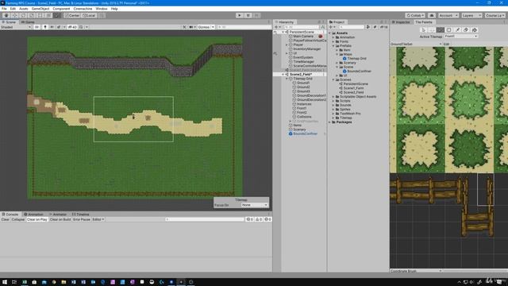Select the Rect tool in top toolbar
Image resolution: width=508 pixels, height=286 pixels.
(x=40, y=15)
